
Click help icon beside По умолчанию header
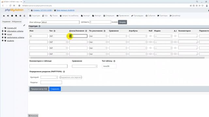104,31
